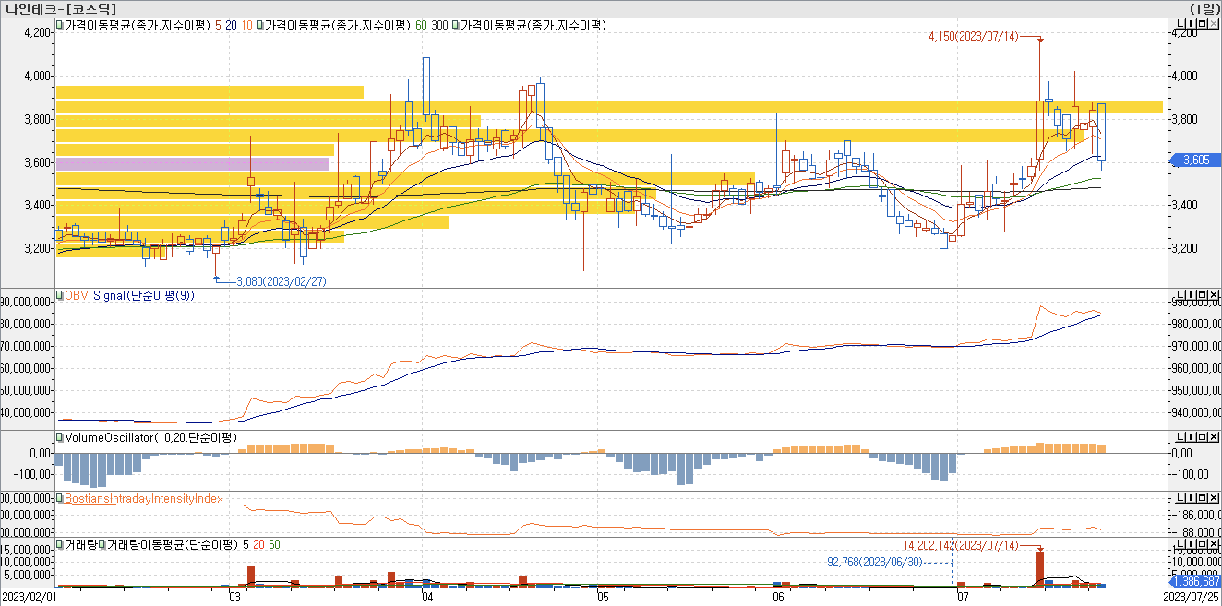
Task: Maximize the OBV indicator pane
Action: (x=1202, y=294)
